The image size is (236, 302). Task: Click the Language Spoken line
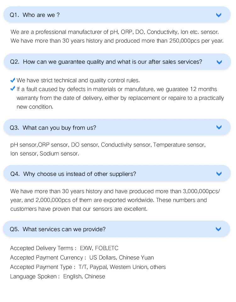(x=58, y=276)
